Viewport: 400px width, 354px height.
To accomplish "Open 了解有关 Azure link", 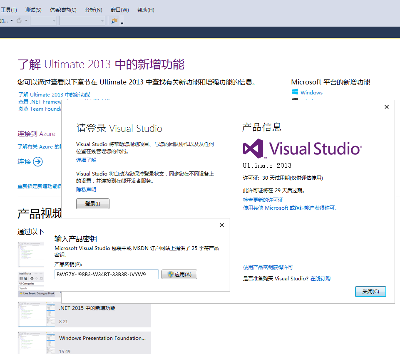I will click(40, 147).
